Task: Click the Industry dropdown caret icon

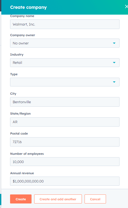Action: [114, 63]
